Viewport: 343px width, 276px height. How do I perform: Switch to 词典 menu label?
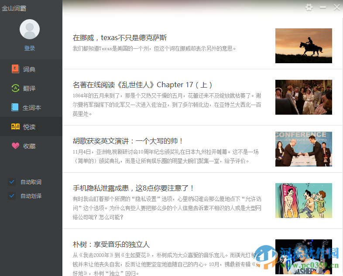tap(29, 69)
